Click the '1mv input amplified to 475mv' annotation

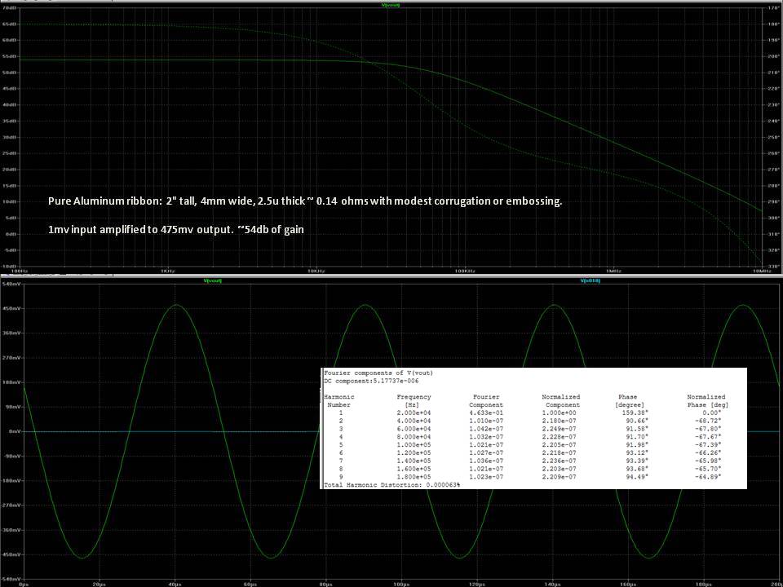click(x=176, y=230)
